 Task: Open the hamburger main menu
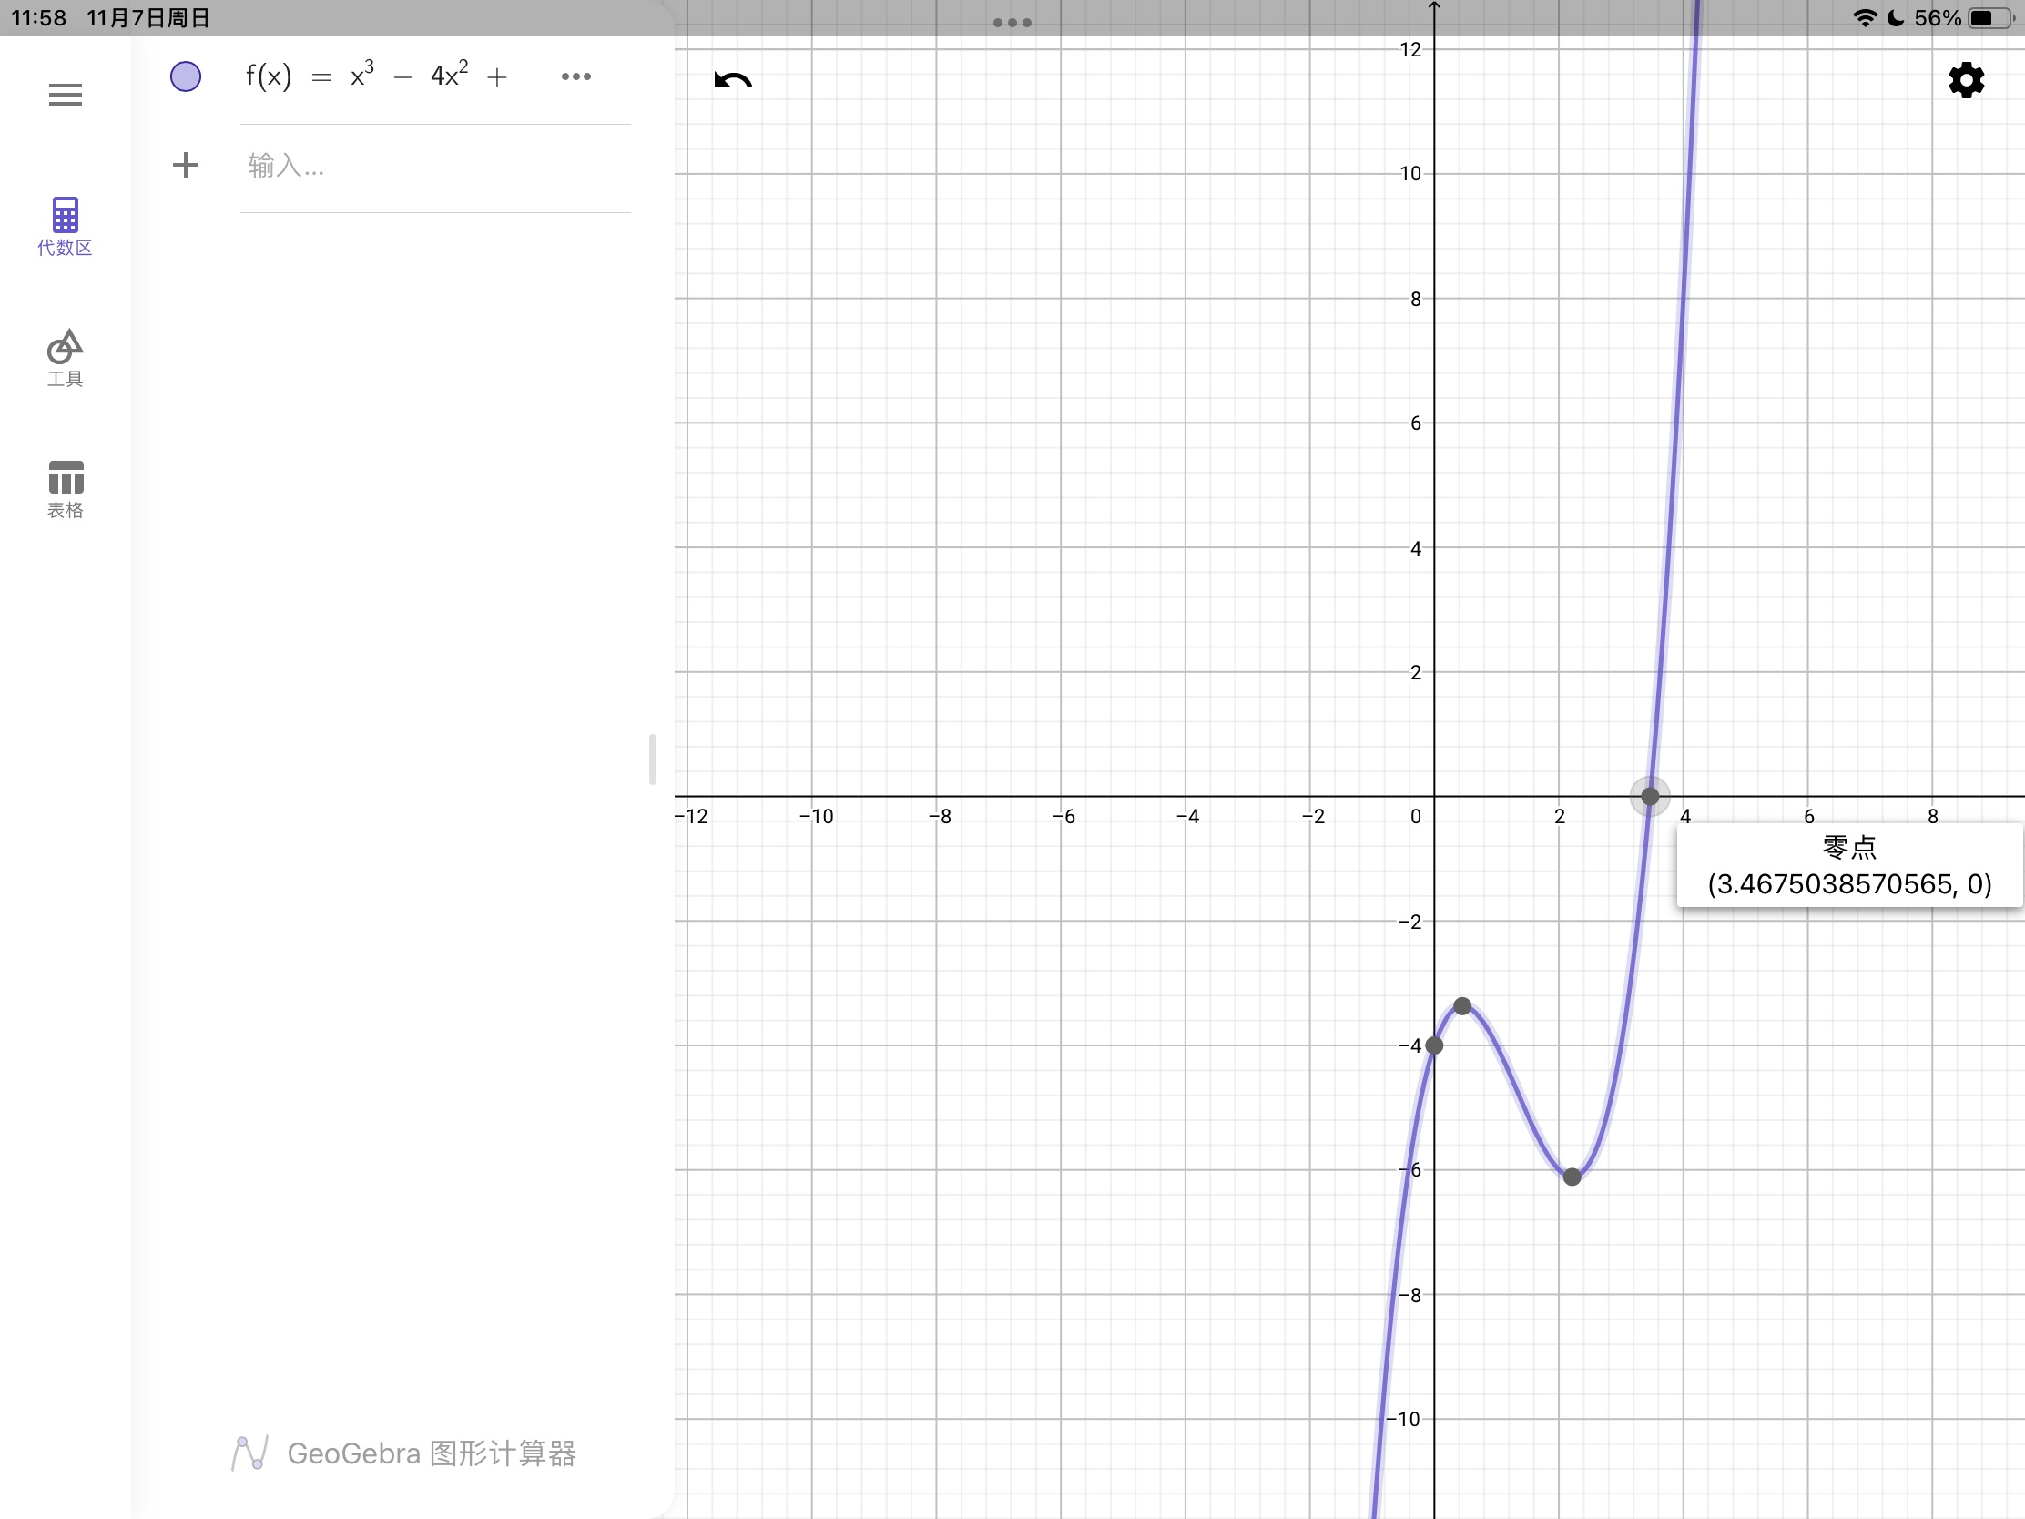[65, 95]
